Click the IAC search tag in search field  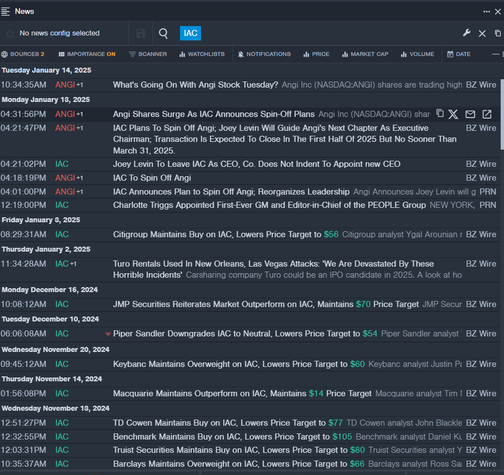[191, 33]
